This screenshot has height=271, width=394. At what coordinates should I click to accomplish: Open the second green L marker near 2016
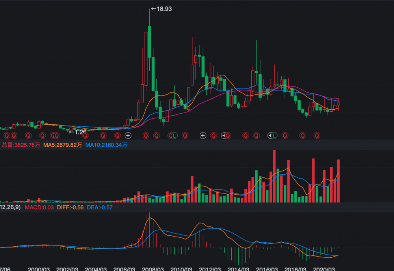pos(274,136)
